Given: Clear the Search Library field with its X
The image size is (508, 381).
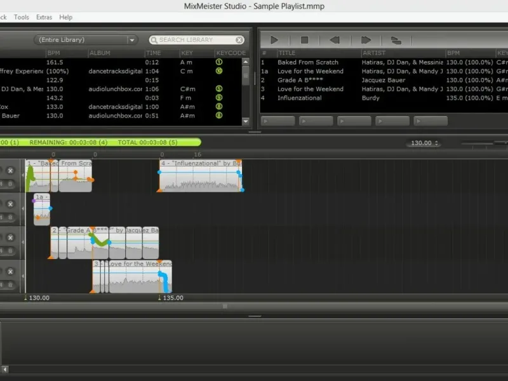Looking at the screenshot, I should 239,40.
